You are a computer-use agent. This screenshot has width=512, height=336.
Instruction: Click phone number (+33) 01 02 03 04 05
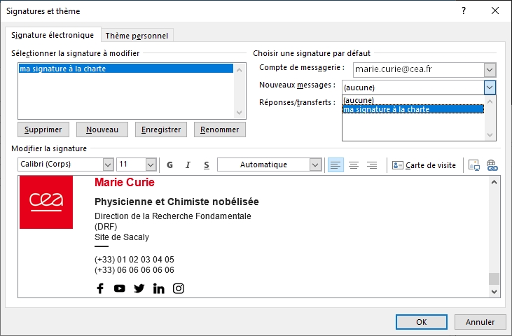pyautogui.click(x=134, y=260)
